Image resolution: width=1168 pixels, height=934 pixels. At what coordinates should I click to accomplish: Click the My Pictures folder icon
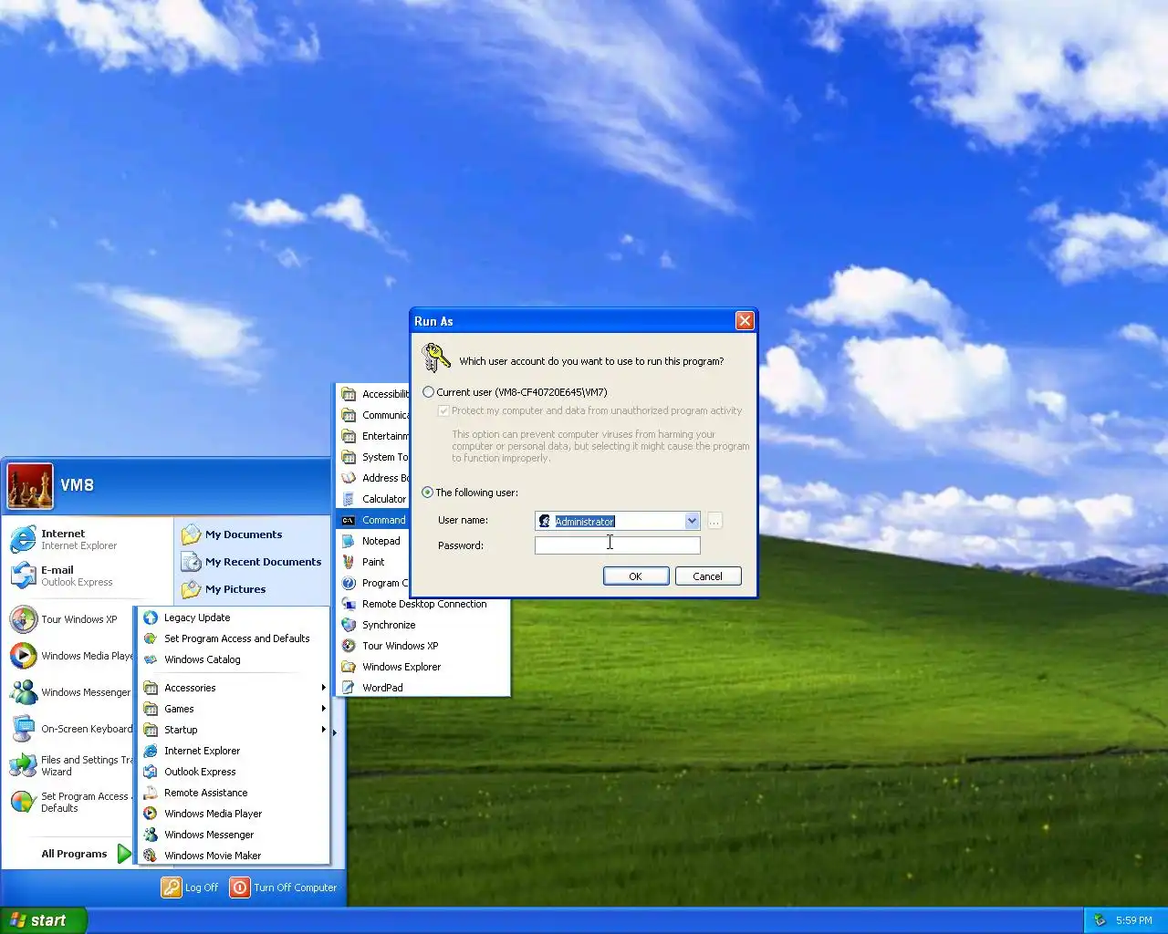pos(191,589)
